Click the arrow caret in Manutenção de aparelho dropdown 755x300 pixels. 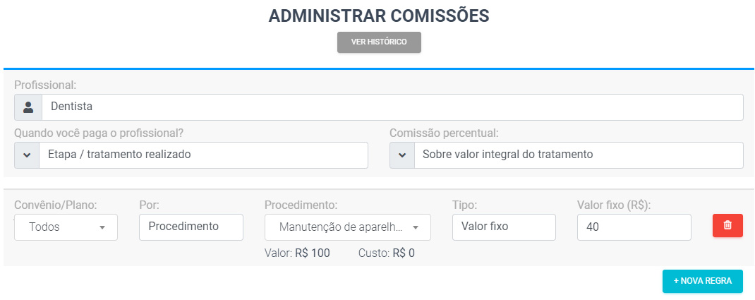[x=416, y=228]
